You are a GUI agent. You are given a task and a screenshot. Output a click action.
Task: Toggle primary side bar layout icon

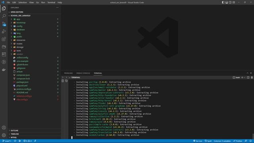[223, 2]
